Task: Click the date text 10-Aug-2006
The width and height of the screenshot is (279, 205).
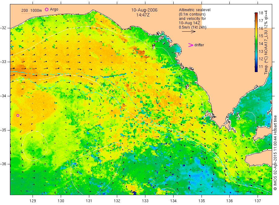Action: 144,10
